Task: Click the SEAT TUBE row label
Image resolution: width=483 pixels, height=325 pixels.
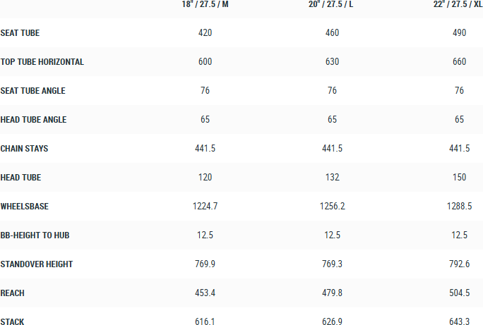Action: pos(20,33)
